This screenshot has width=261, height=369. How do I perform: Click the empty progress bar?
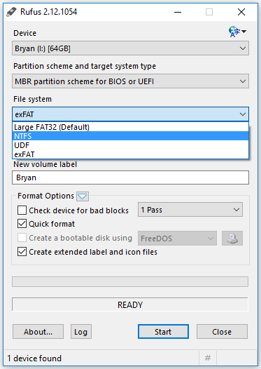coord(130,282)
